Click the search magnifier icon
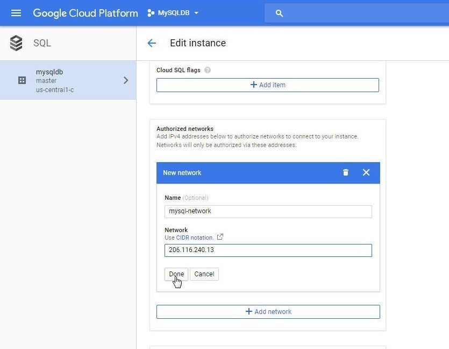This screenshot has width=449, height=349. (279, 13)
